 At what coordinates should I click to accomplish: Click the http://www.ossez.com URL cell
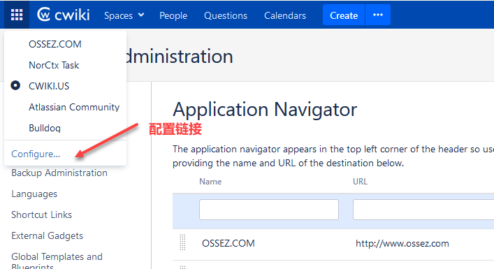pyautogui.click(x=402, y=243)
